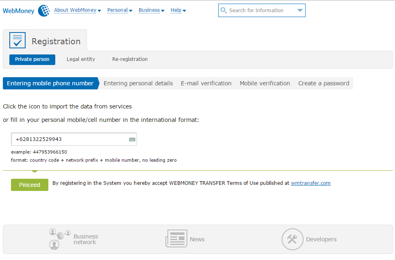Click the News newspaper icon
Viewport: 395px width, 260px height.
tap(176, 239)
